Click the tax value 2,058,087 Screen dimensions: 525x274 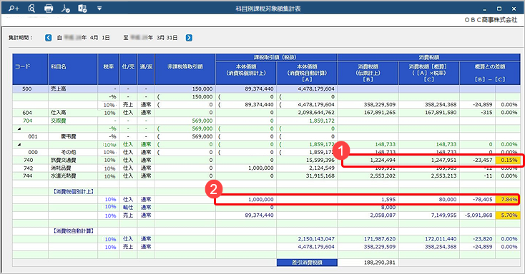(383, 215)
